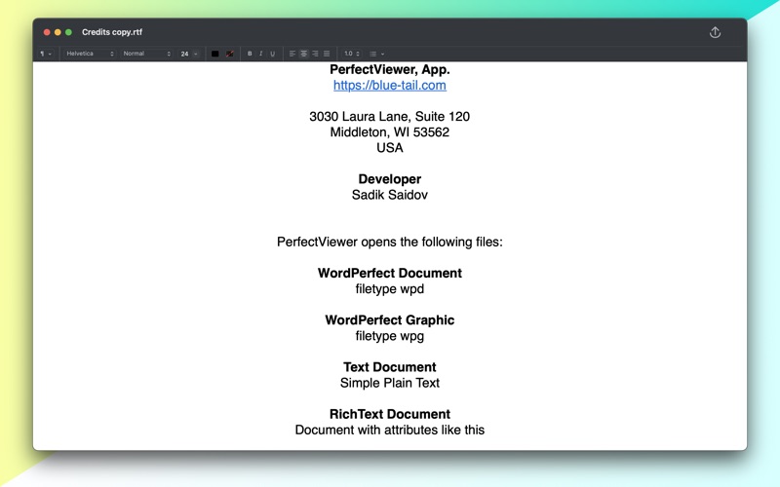Minimize the window with yellow button
780x487 pixels.
(58, 32)
